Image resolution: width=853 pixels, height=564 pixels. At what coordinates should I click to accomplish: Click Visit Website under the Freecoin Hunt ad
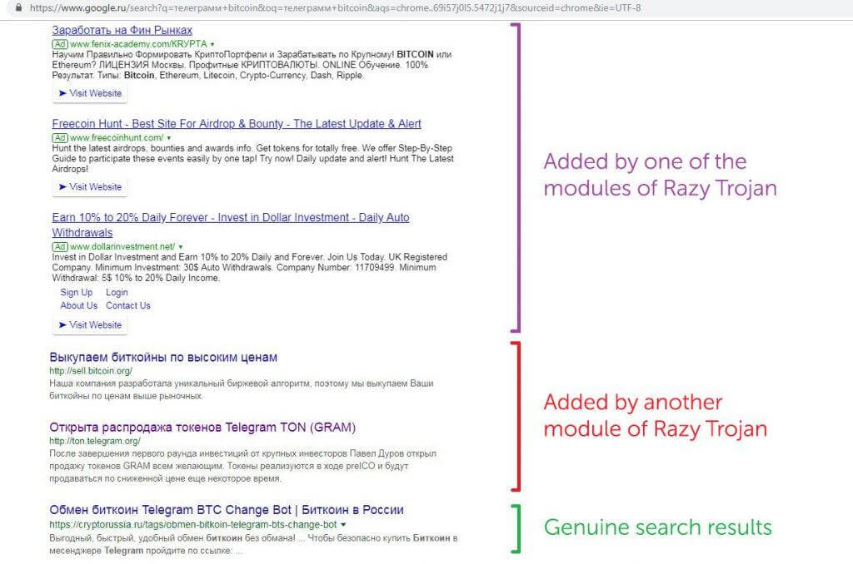point(90,187)
